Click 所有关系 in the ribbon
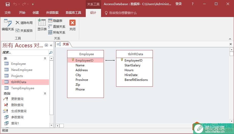 coord(57,32)
